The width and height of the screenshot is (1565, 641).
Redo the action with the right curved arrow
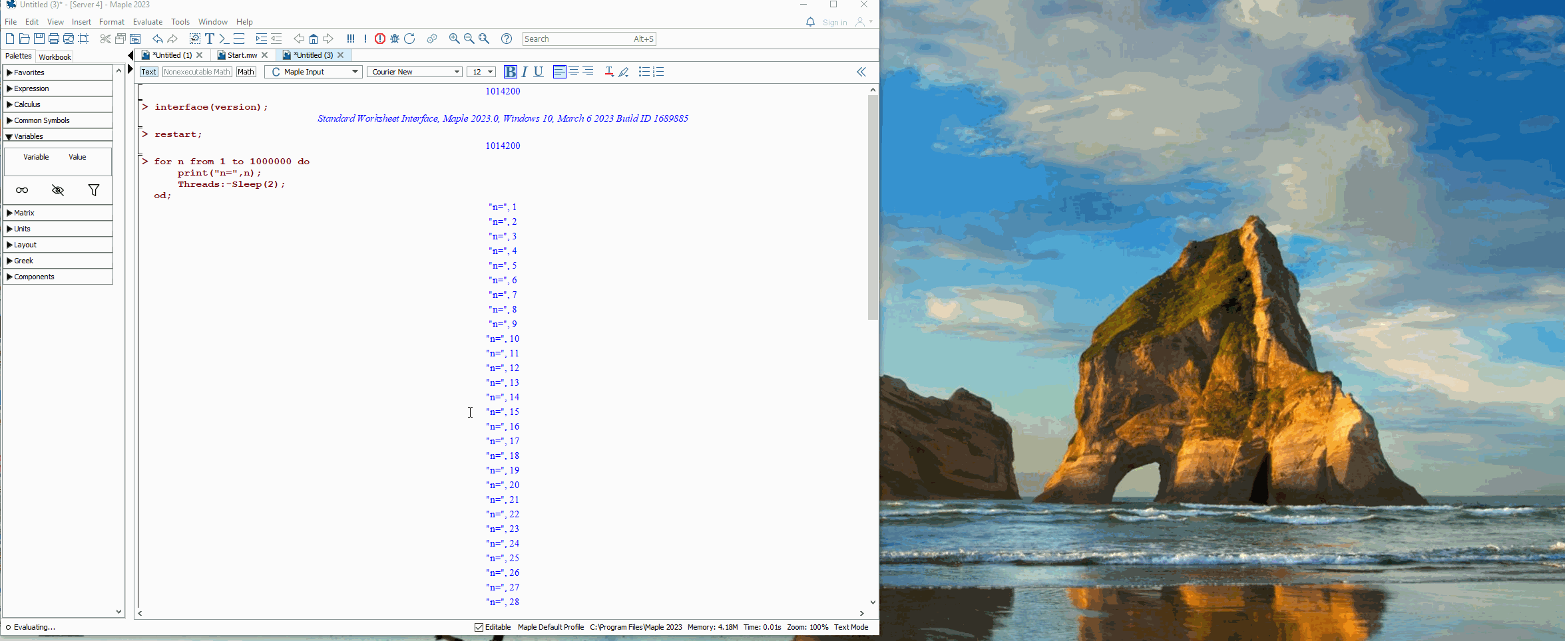click(172, 39)
